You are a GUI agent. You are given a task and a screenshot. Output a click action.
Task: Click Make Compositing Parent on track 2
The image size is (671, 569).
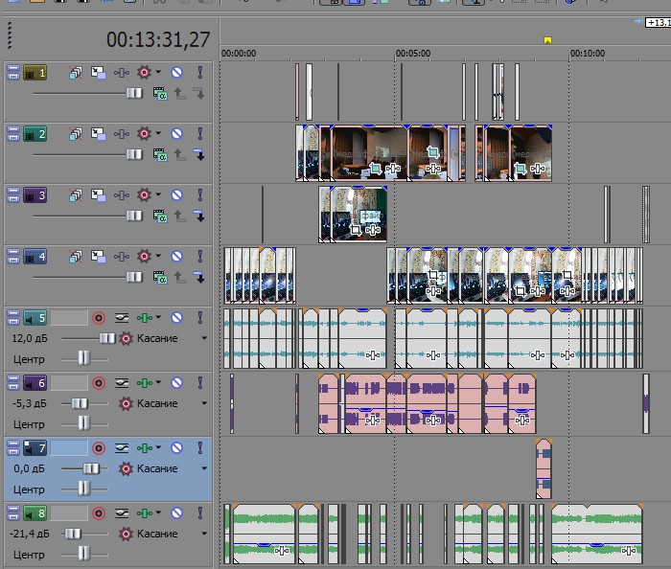pyautogui.click(x=180, y=155)
